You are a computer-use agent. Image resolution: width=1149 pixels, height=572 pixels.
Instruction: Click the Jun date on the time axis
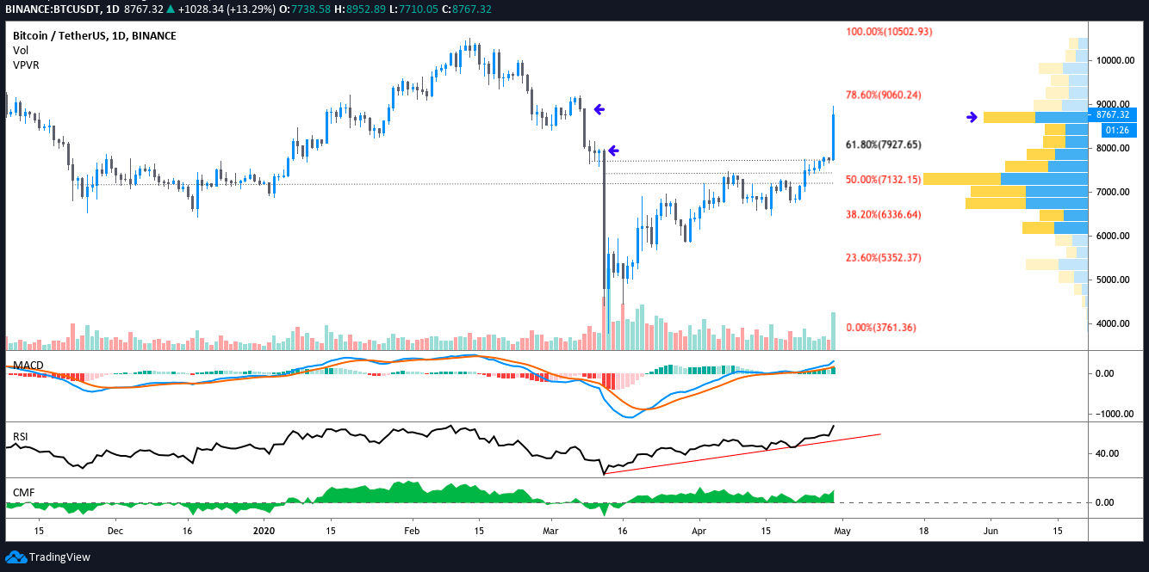tap(990, 531)
